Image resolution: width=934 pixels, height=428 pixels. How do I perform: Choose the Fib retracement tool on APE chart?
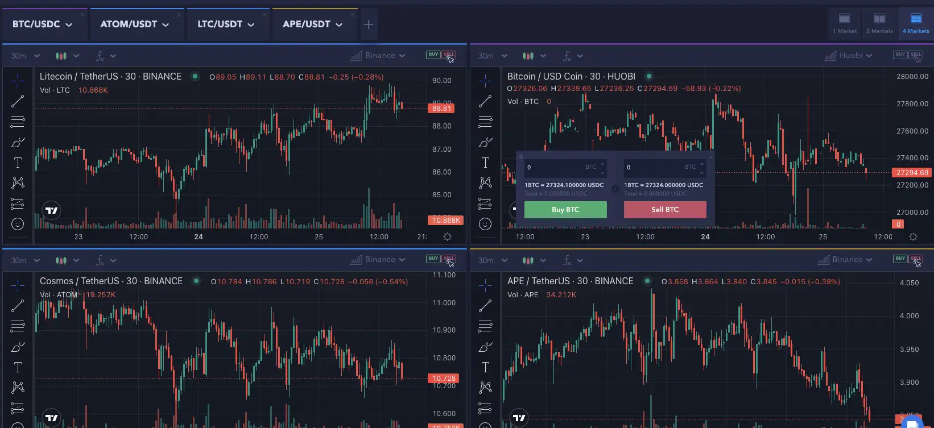[x=485, y=326]
